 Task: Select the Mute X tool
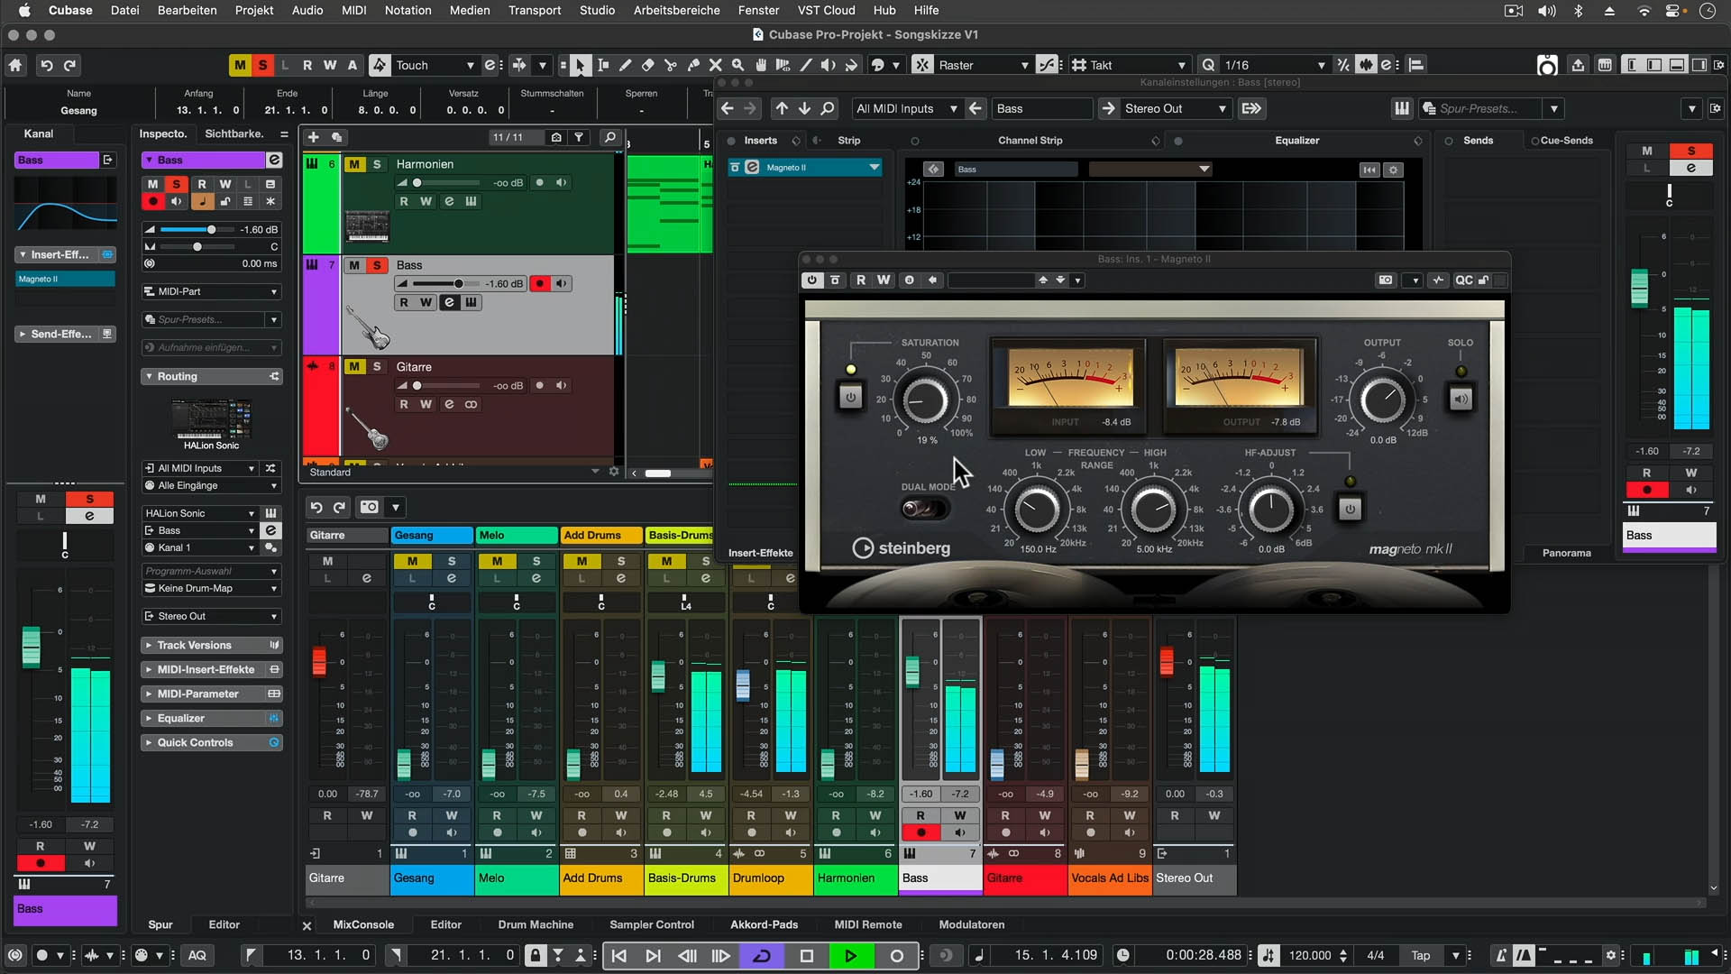[x=716, y=65]
